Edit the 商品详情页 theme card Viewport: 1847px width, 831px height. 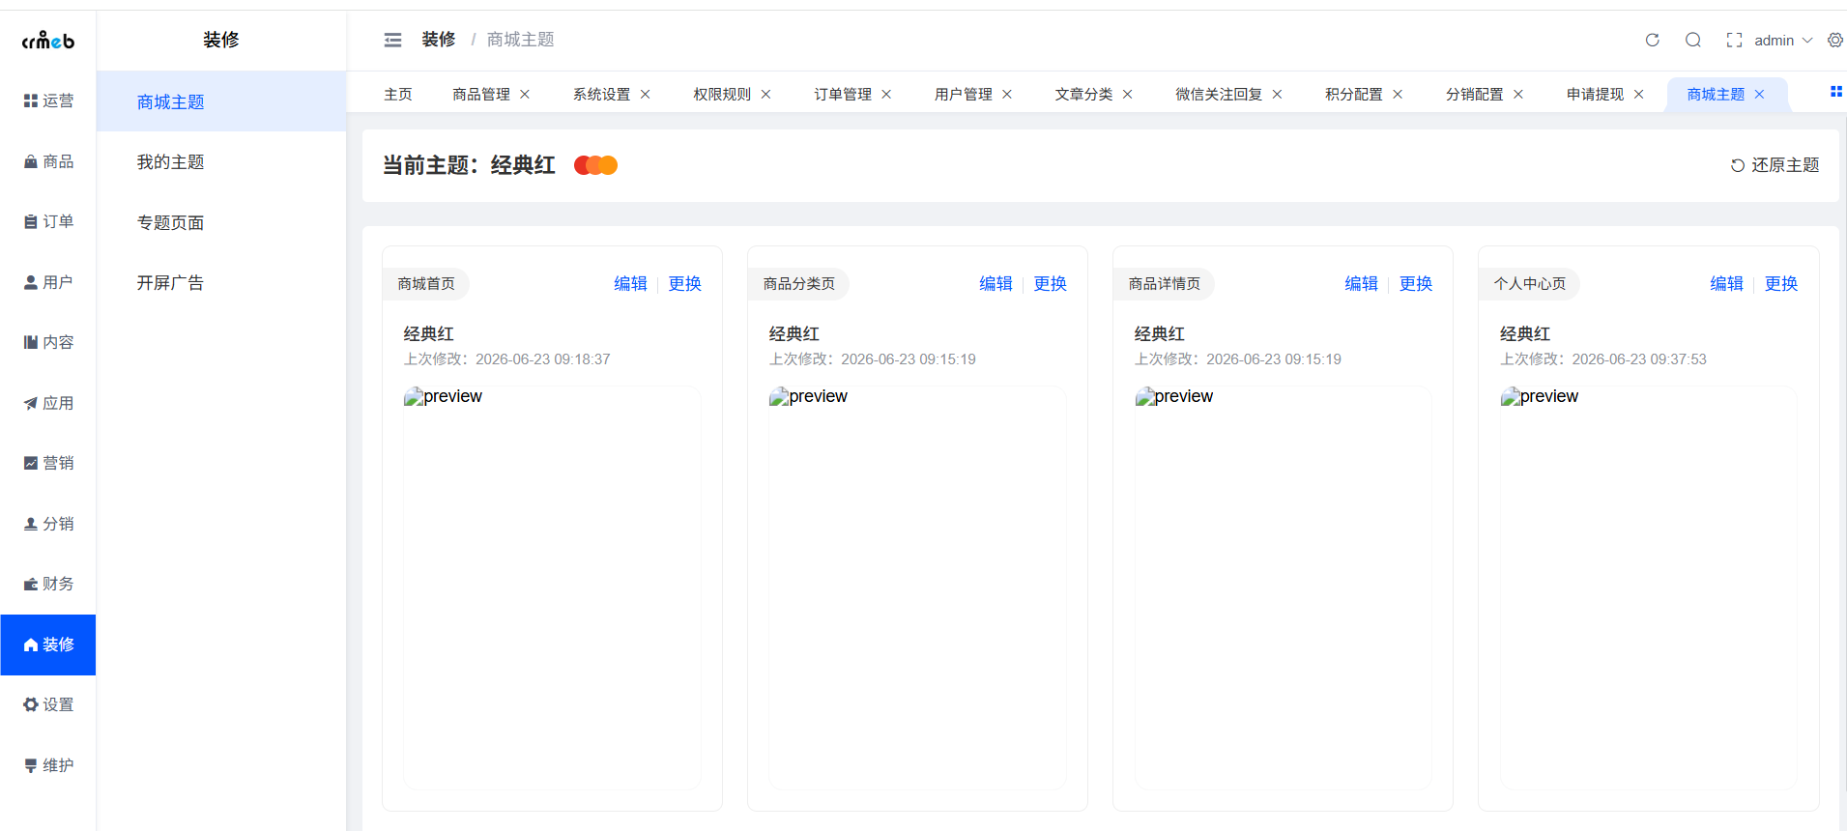pyautogui.click(x=1361, y=283)
